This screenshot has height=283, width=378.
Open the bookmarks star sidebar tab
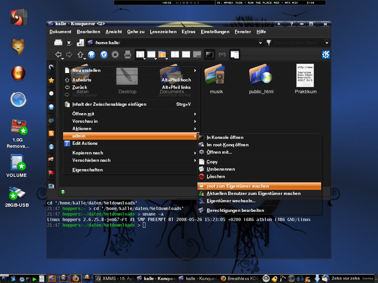(51, 80)
